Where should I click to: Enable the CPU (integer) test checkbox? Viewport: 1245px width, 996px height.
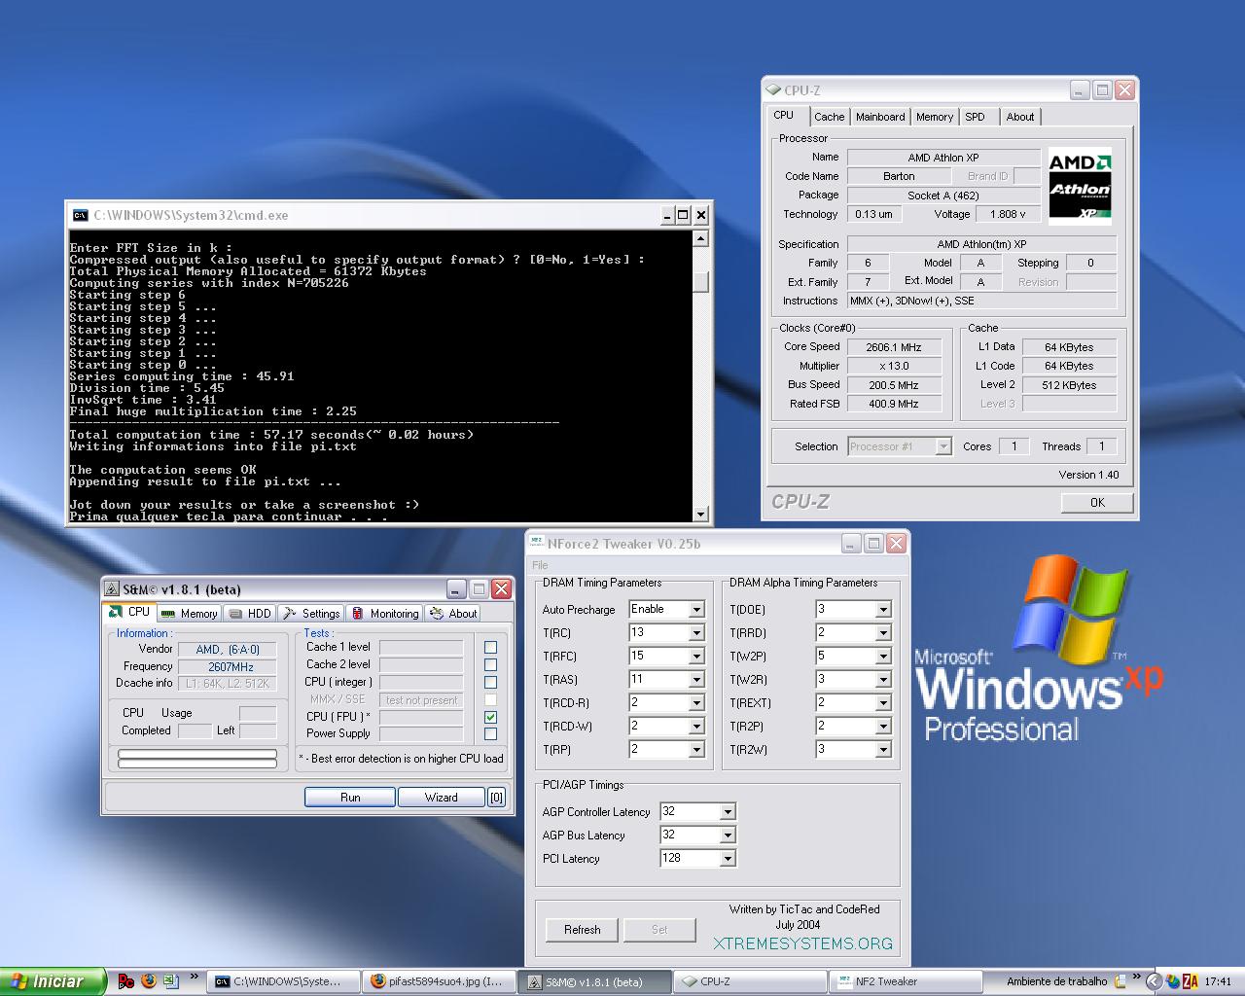pyautogui.click(x=490, y=682)
